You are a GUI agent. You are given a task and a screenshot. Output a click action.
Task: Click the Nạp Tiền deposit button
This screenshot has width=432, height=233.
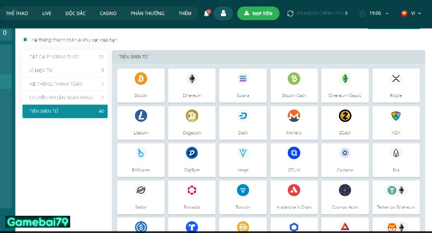point(258,13)
